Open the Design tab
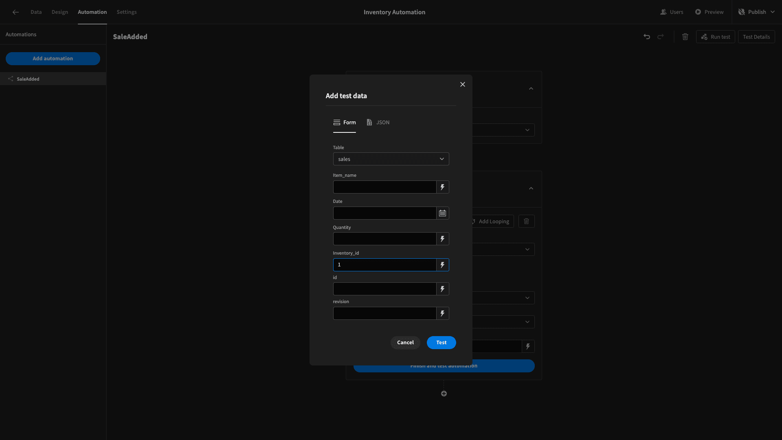 coord(60,12)
